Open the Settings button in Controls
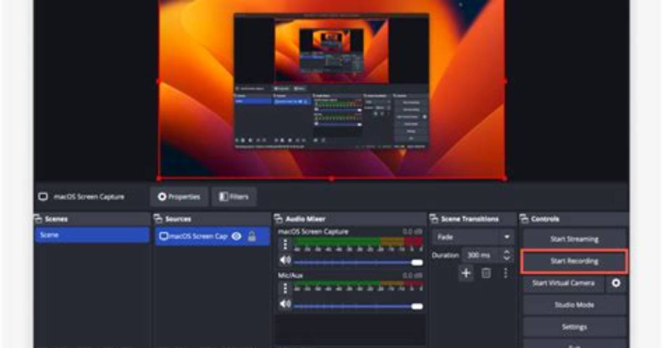The width and height of the screenshot is (663, 348). (574, 327)
